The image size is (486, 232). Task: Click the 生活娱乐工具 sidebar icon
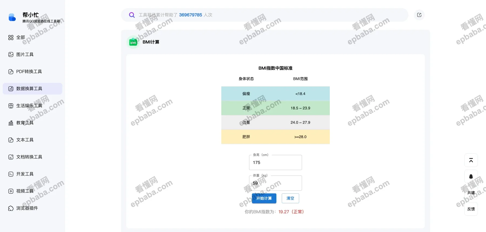[x=11, y=106]
